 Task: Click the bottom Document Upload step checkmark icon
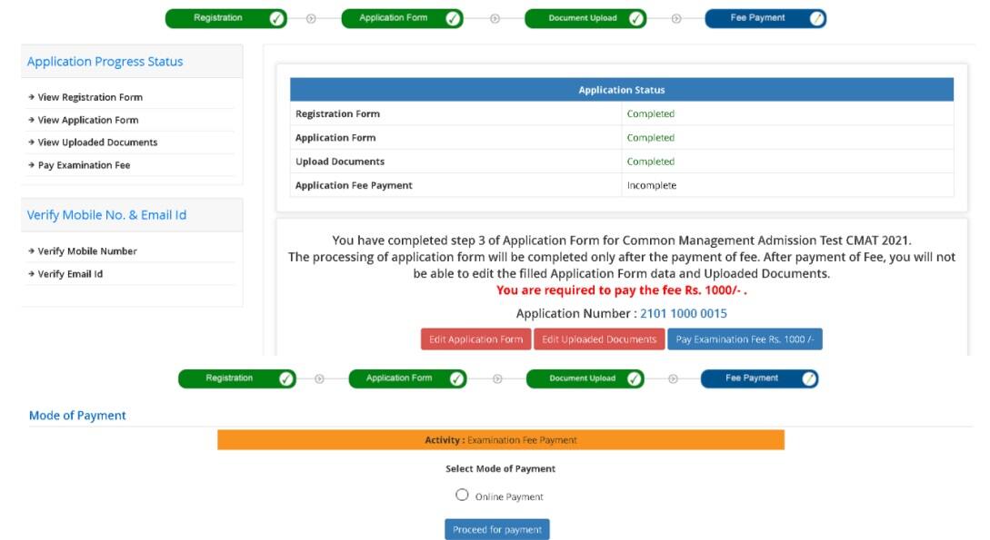(x=635, y=378)
